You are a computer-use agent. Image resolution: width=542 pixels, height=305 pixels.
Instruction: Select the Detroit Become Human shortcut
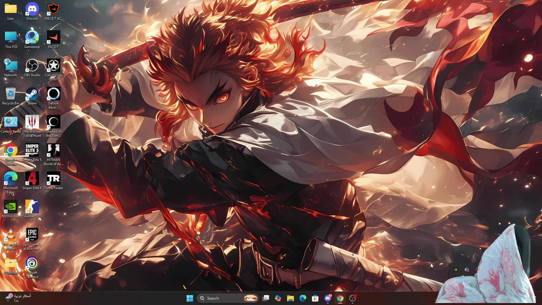tap(53, 98)
